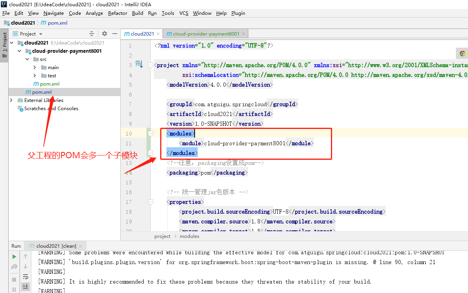Toggle scroll to end in console
The height and width of the screenshot is (293, 468).
click(x=25, y=286)
